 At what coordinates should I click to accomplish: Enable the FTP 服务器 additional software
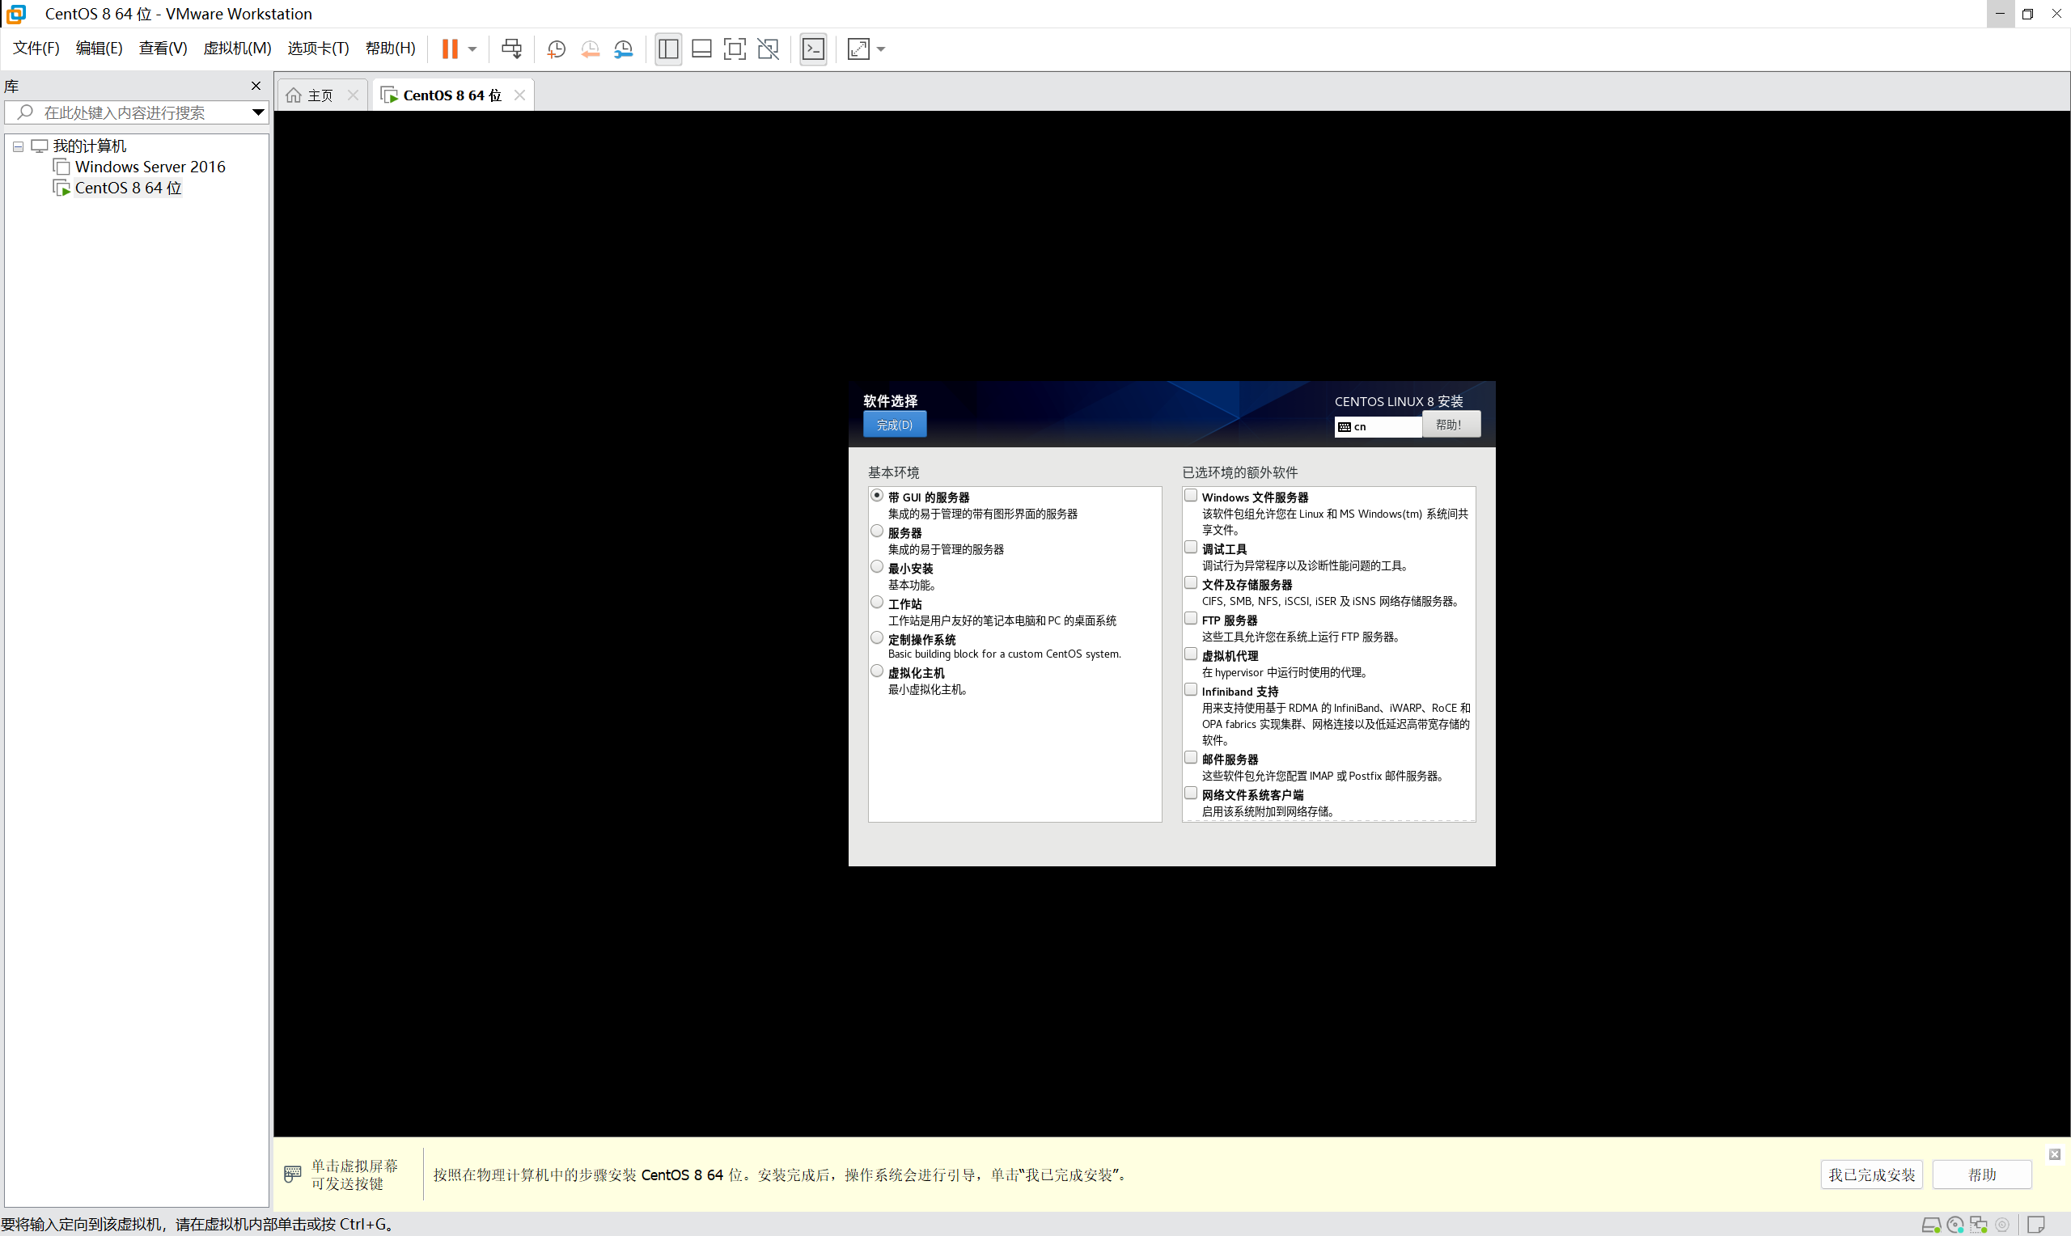1191,617
